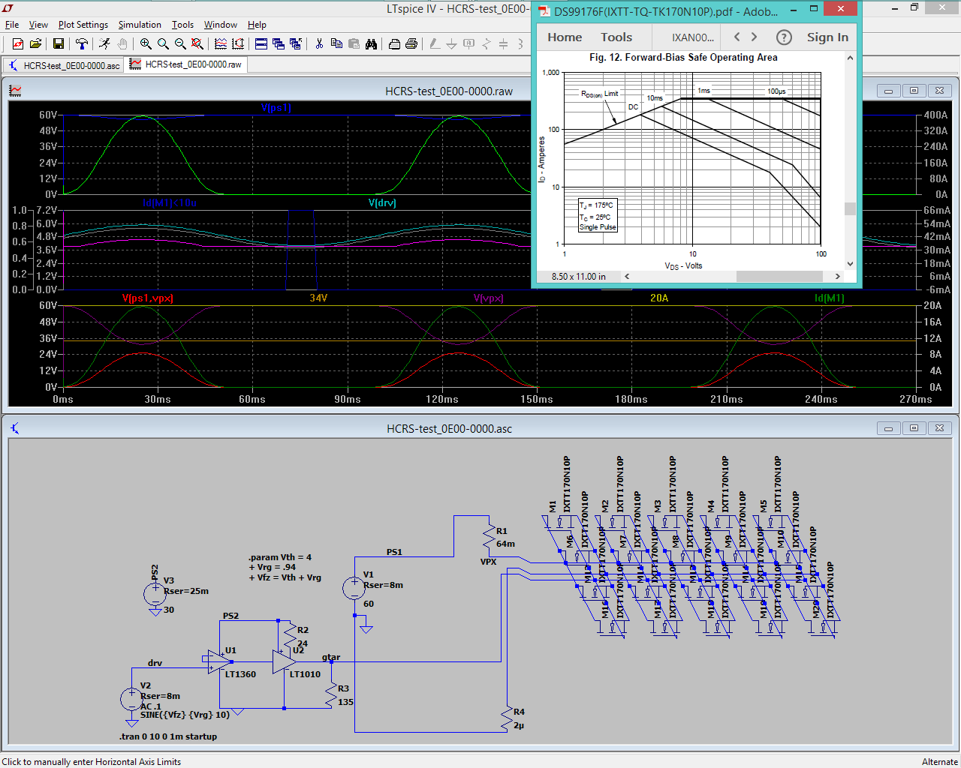Click the PDF horizontal scrollbar right arrow
The width and height of the screenshot is (961, 768).
click(x=838, y=276)
